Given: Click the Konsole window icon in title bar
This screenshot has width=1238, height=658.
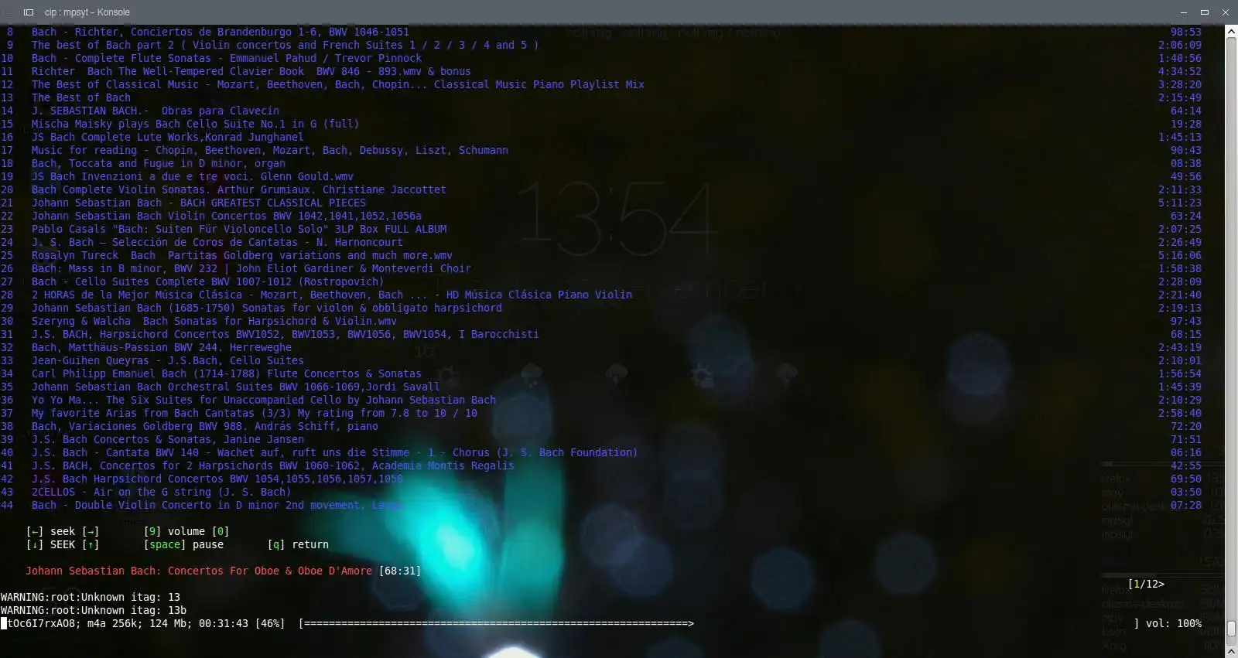Looking at the screenshot, I should tap(29, 12).
